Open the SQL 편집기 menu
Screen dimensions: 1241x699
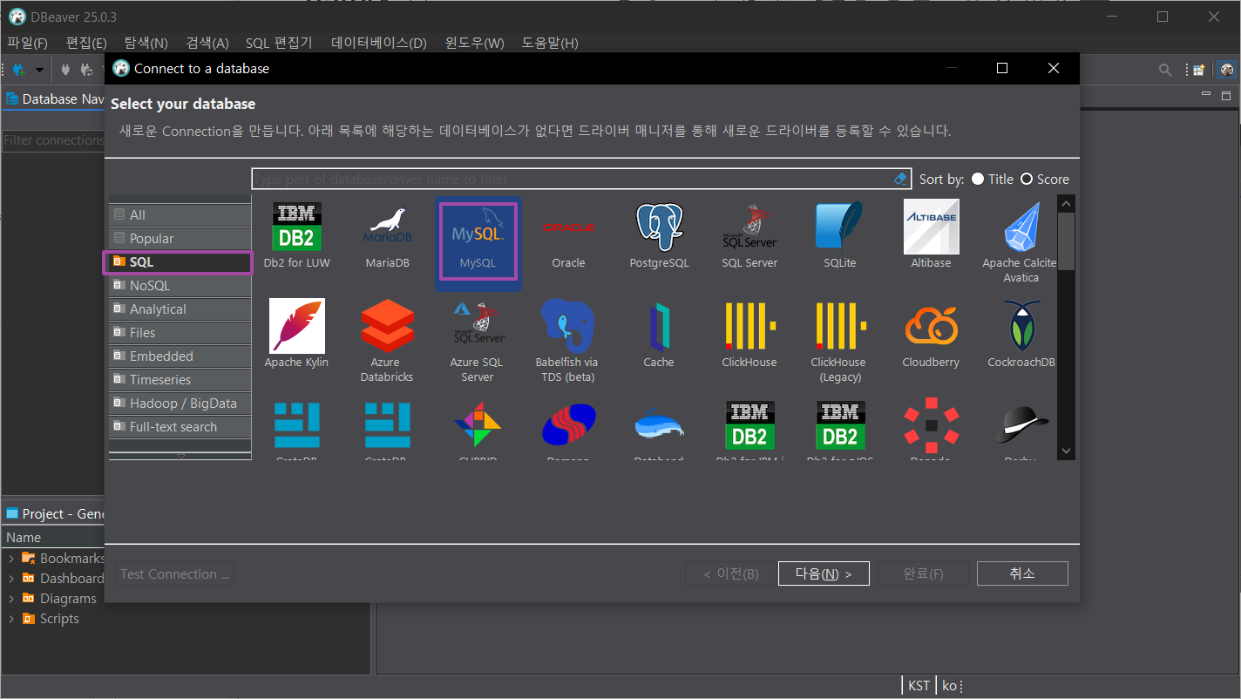point(279,43)
